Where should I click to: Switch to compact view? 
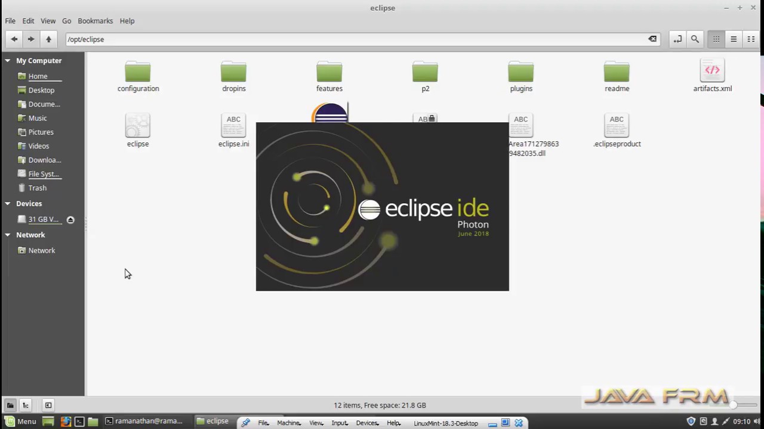coord(751,39)
